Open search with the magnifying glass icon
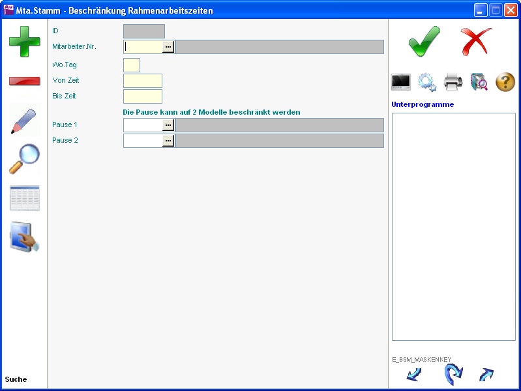The height and width of the screenshot is (391, 521). (x=24, y=159)
